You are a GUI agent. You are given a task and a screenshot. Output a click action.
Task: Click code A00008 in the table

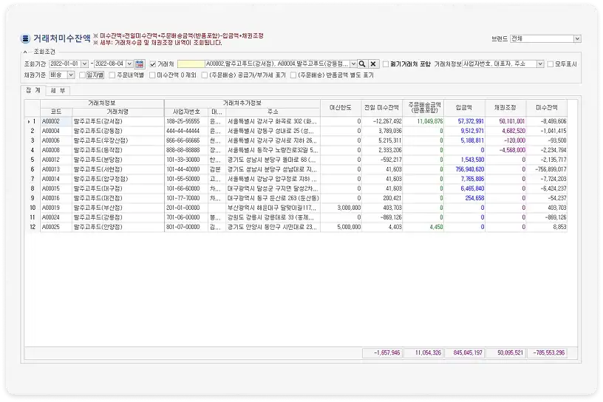tap(56, 151)
